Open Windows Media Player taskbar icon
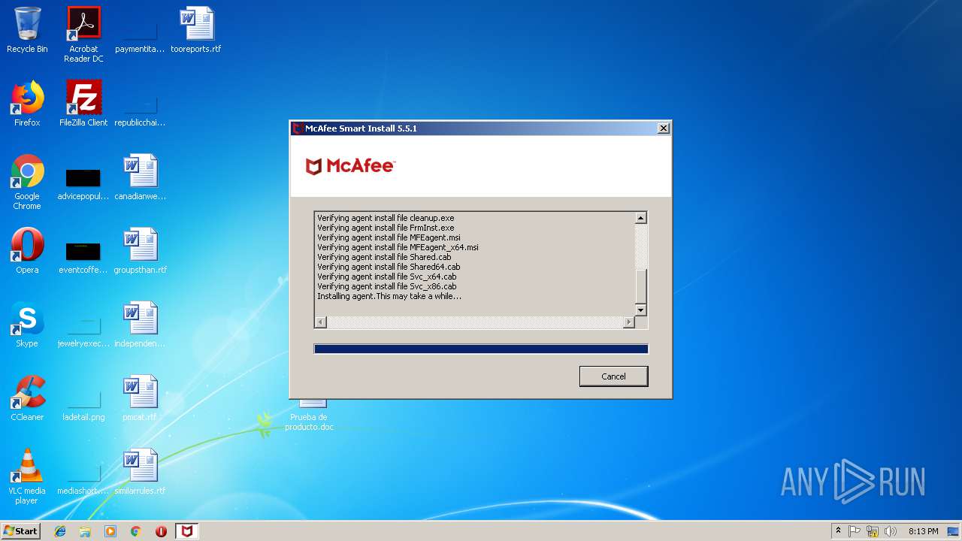962x541 pixels. [110, 531]
